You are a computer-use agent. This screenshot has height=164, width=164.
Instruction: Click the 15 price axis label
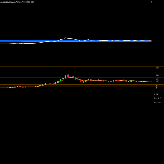pyautogui.click(x=157, y=79)
